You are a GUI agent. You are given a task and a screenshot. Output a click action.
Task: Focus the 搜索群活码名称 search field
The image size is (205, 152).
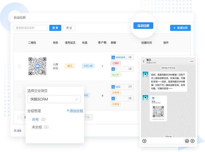point(30,28)
